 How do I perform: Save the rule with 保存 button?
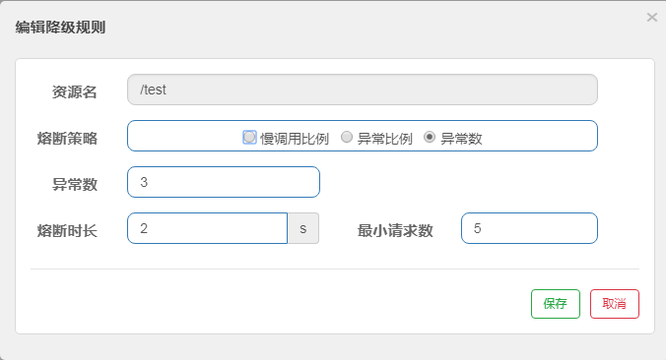tap(555, 304)
